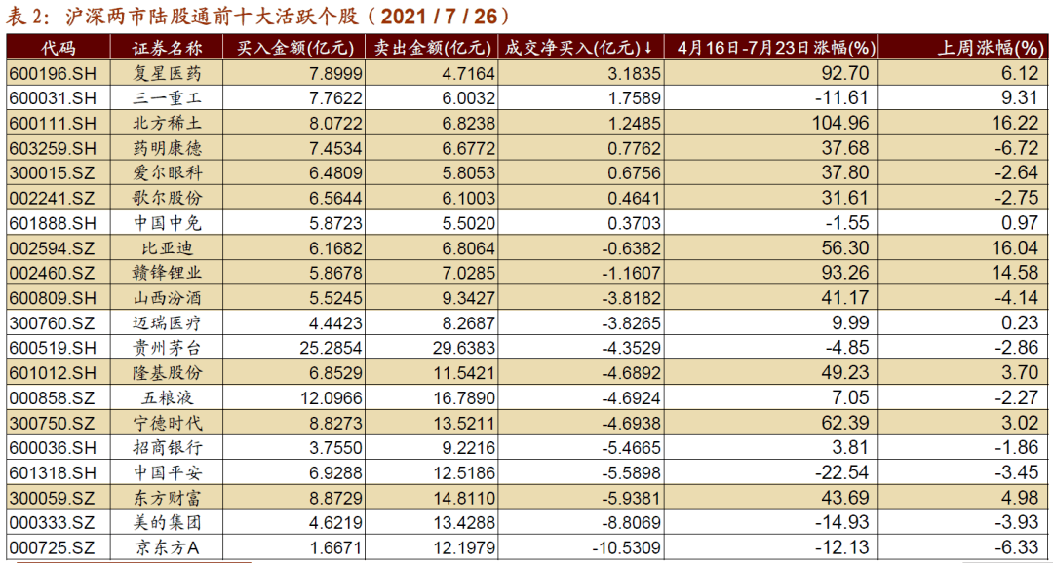Click net buy value -8.8069
The width and height of the screenshot is (1053, 563).
click(x=631, y=523)
